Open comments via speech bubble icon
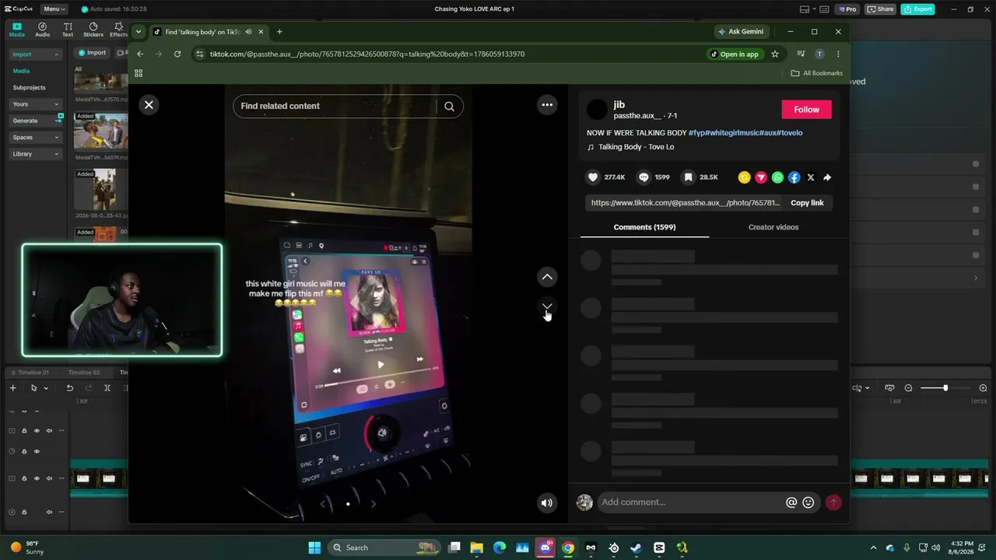996x560 pixels. tap(644, 177)
